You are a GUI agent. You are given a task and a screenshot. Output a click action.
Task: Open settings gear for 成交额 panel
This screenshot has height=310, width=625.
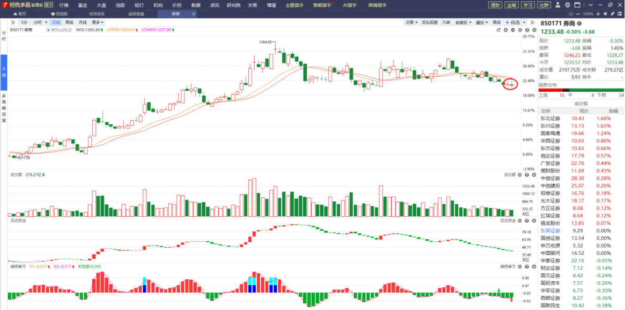point(520,174)
